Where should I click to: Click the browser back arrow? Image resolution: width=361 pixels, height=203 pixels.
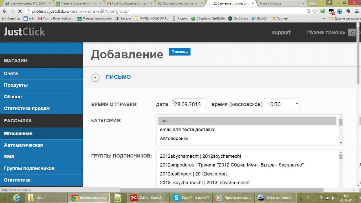click(x=5, y=11)
